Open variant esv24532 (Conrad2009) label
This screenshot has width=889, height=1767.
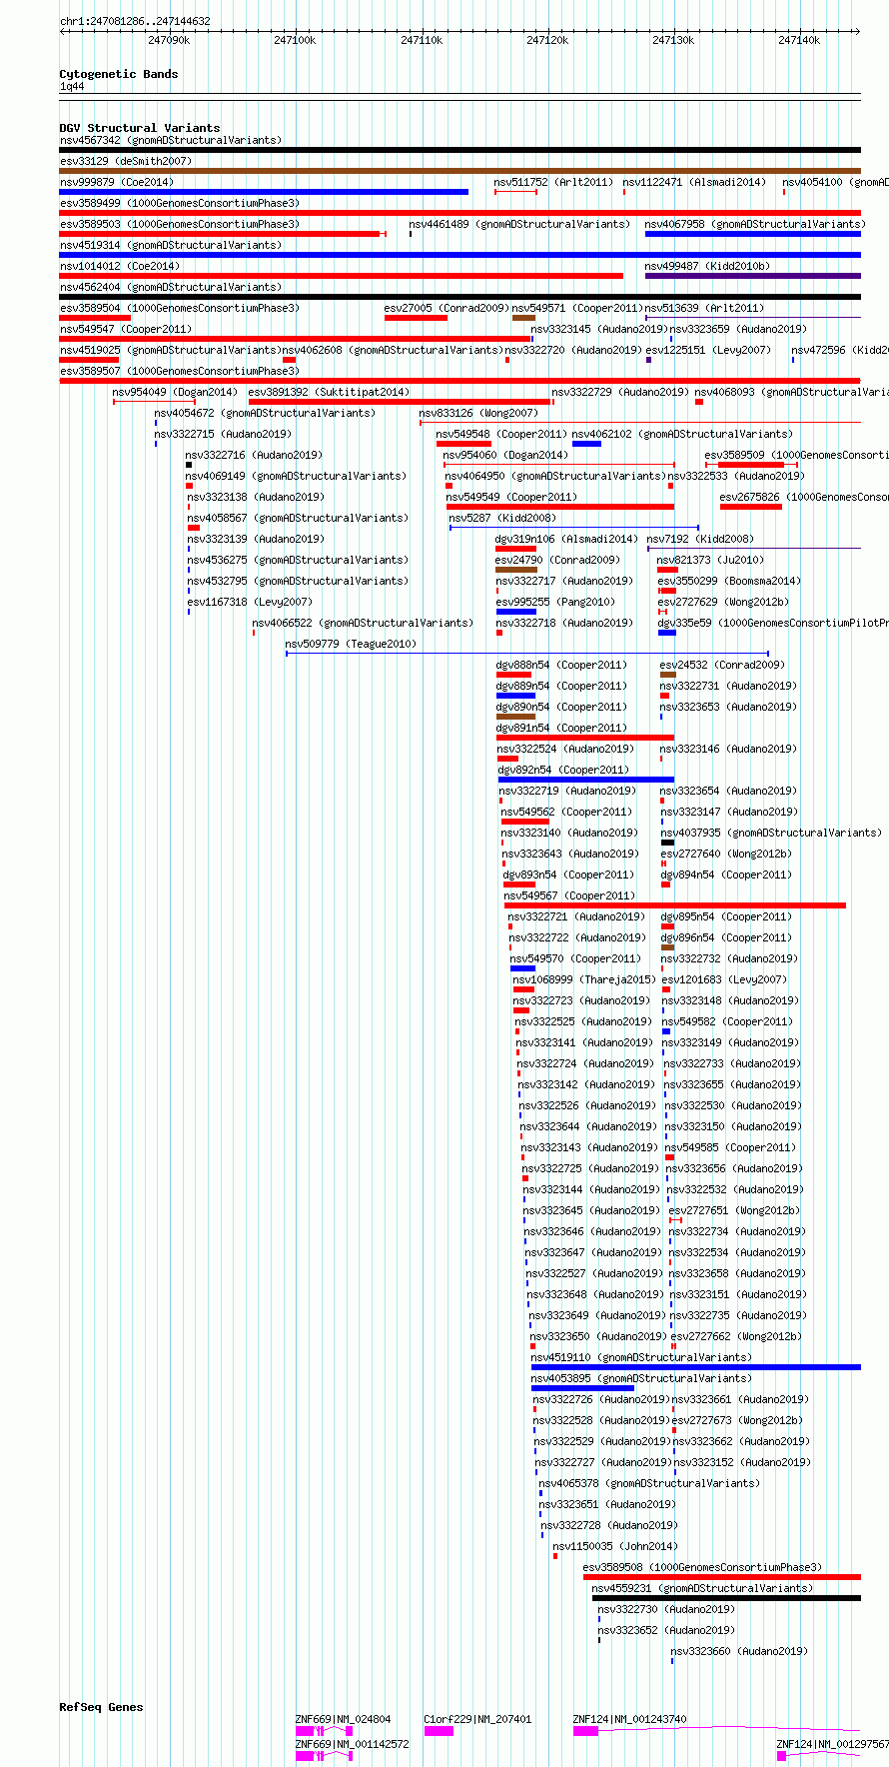(x=722, y=665)
